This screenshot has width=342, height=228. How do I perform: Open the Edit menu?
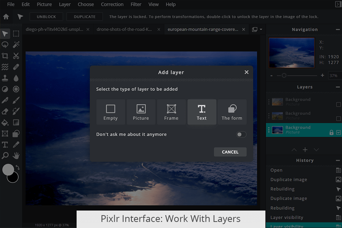pos(26,4)
